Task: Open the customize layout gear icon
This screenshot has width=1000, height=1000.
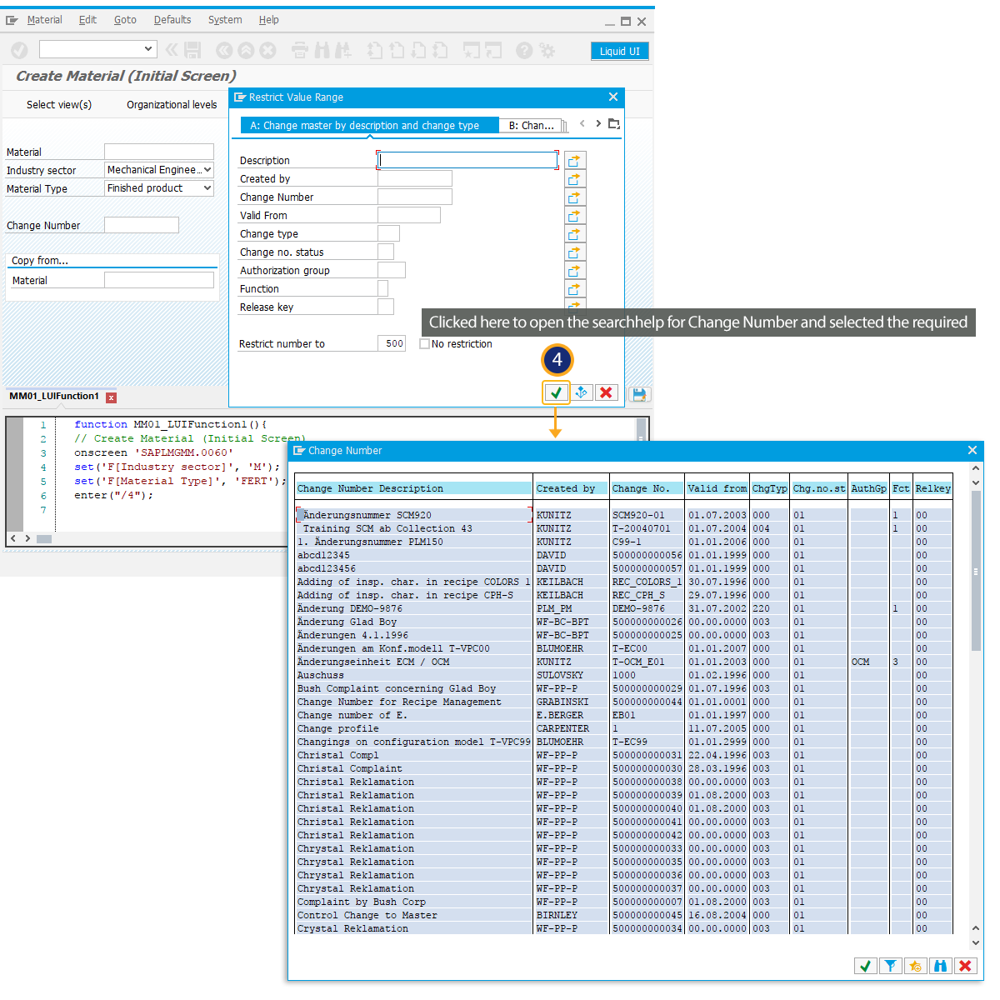Action: pos(547,50)
